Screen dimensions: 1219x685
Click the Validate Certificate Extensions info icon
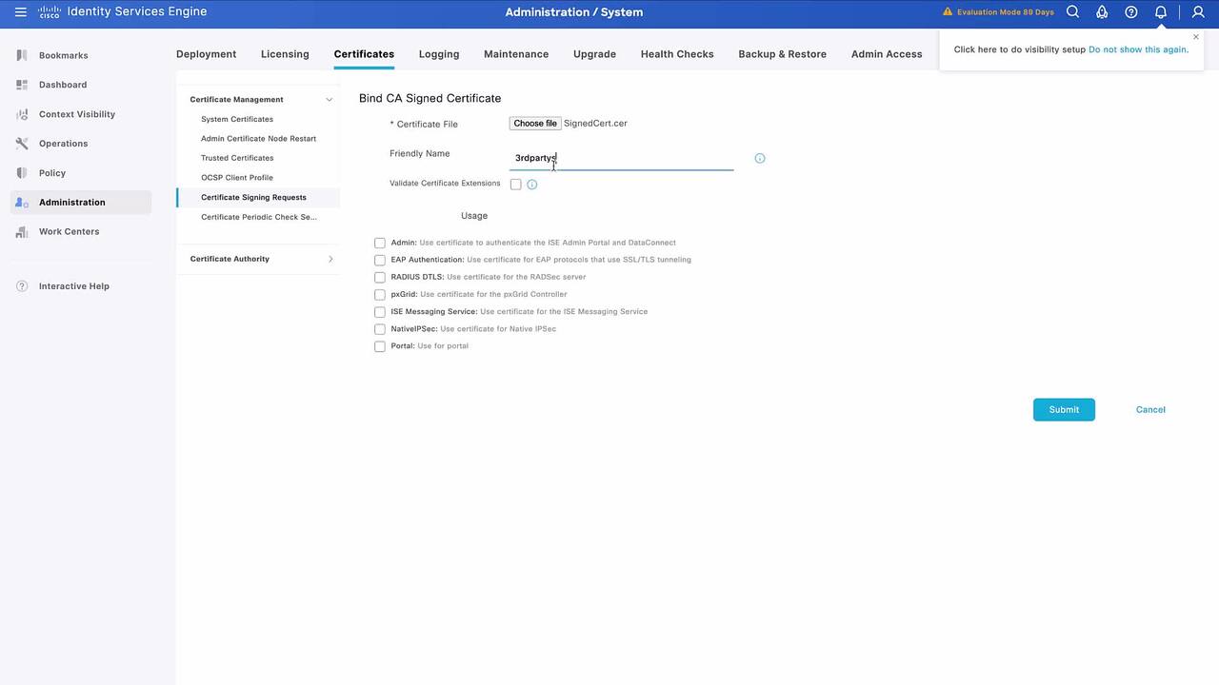tap(532, 185)
